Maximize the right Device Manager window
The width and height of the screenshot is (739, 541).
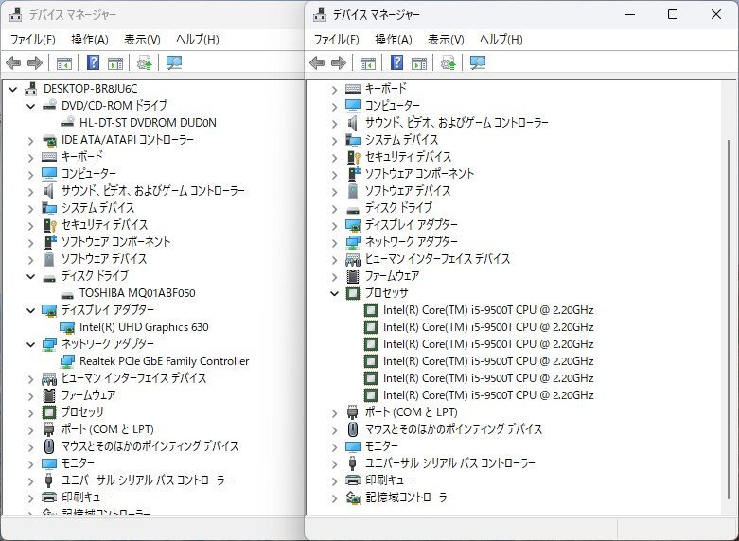tap(673, 14)
